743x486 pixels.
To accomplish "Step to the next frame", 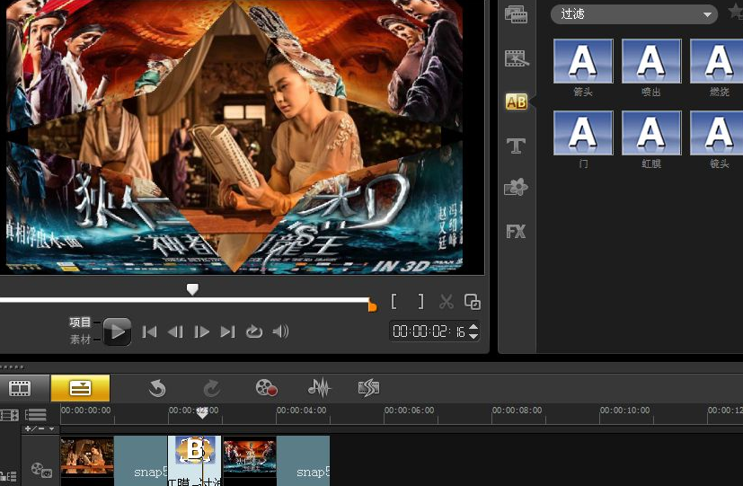I will 201,331.
